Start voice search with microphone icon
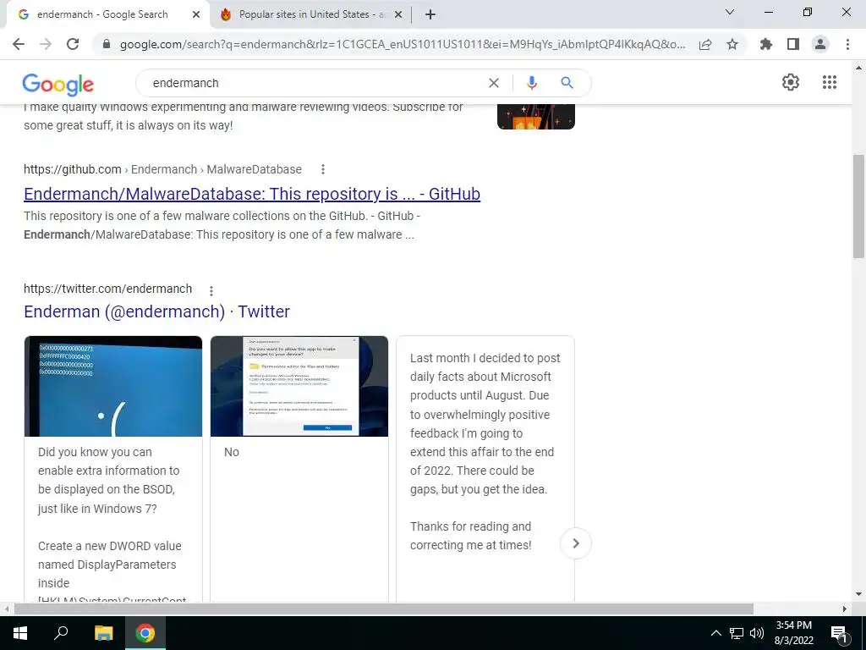 (x=532, y=83)
